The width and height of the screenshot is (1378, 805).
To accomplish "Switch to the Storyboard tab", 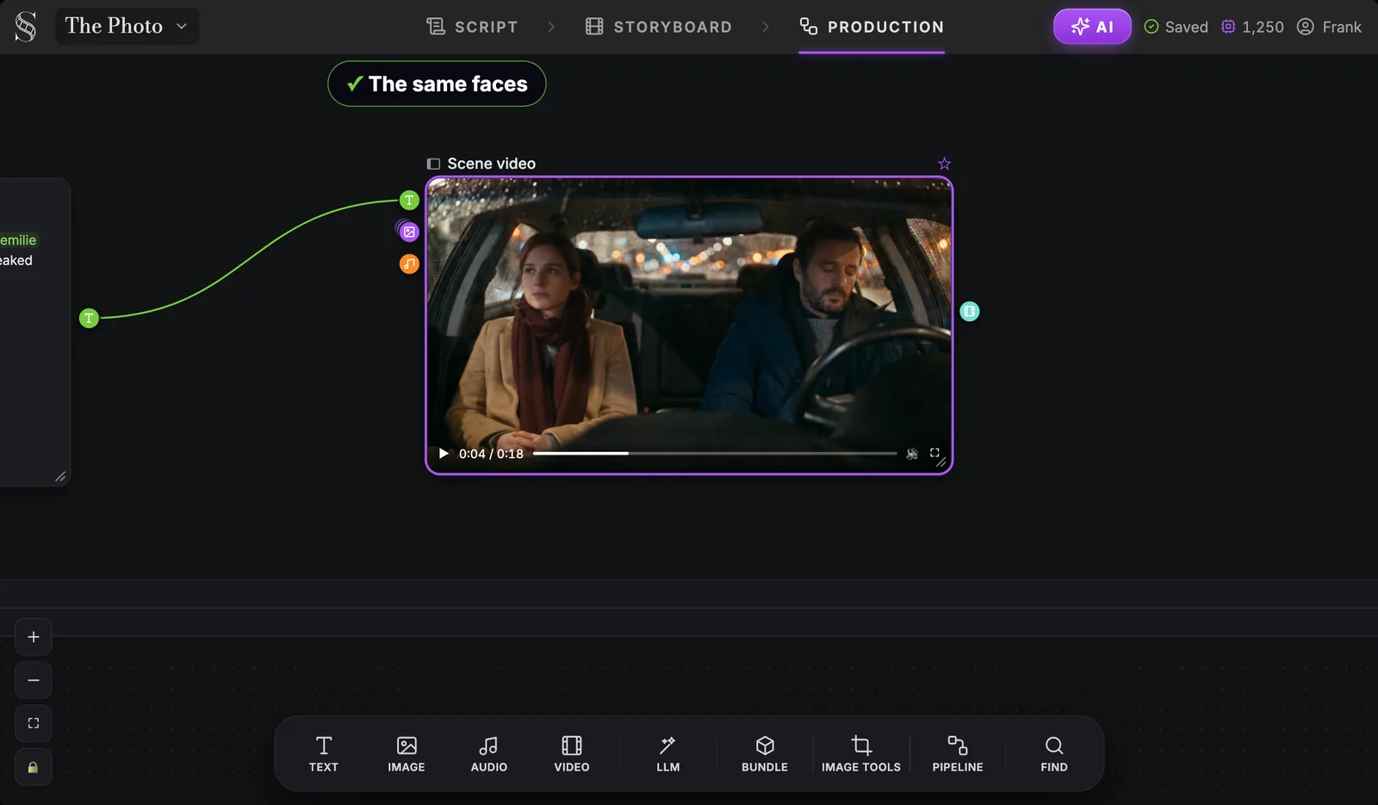I will 659,27.
